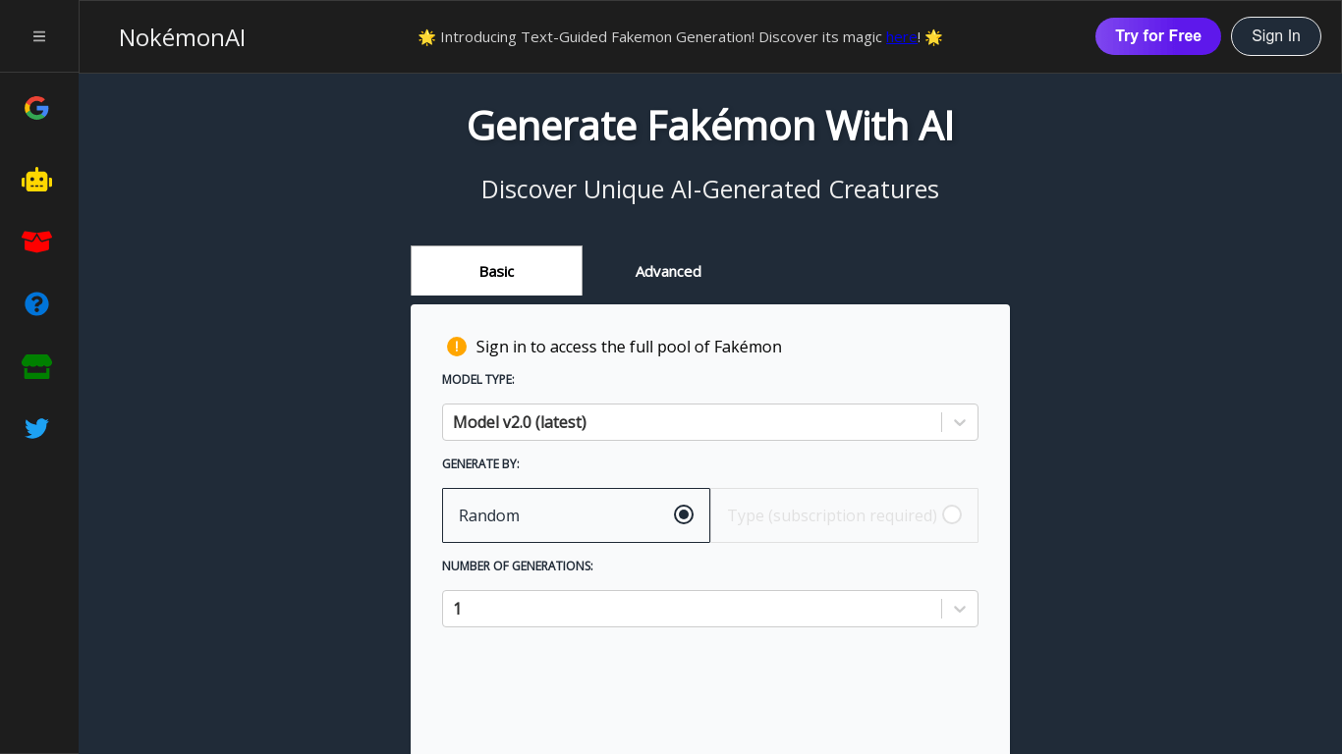Click the Google sign-in icon in the sidebar
Screen dimensions: 1342x754
(36, 108)
